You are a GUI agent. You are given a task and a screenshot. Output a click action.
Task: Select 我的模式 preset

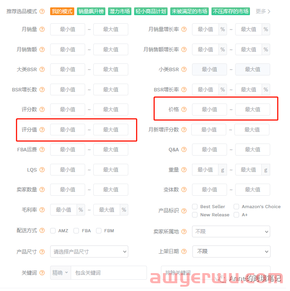62,11
